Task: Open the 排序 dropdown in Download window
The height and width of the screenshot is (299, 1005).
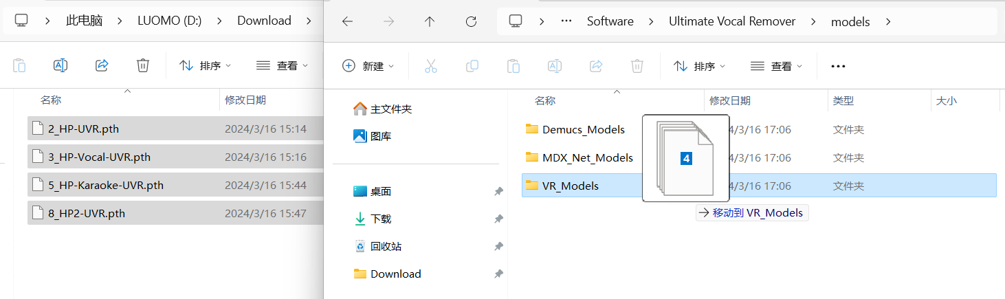Action: [206, 66]
